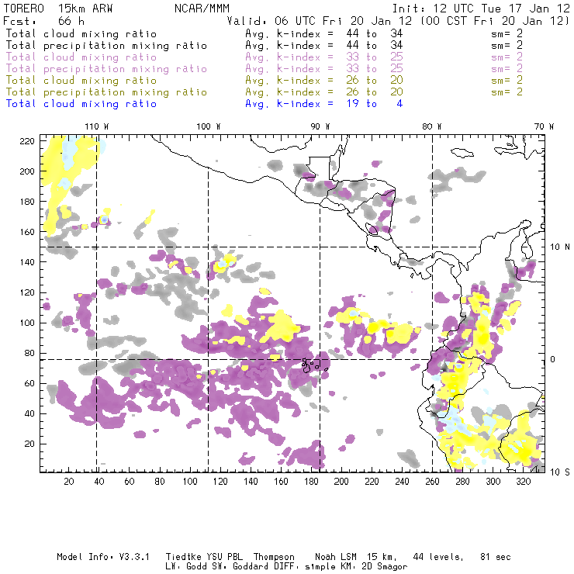
Task: Select the "Thompson" microphysics label
Action: pos(274,557)
